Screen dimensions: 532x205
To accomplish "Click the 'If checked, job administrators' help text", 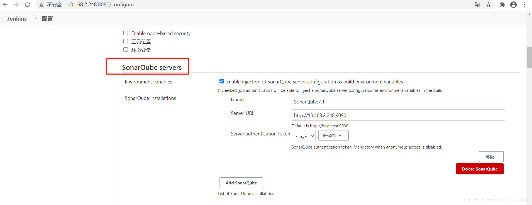I will click(331, 90).
